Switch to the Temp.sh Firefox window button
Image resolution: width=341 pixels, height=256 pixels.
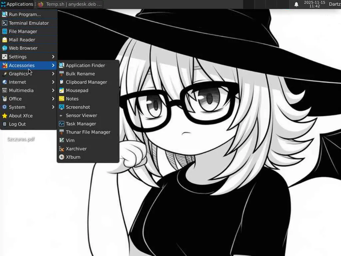(x=70, y=4)
